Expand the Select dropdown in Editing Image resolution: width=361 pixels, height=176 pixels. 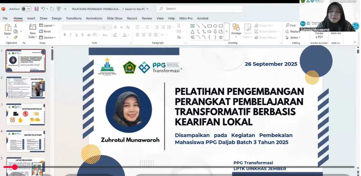tap(293, 38)
